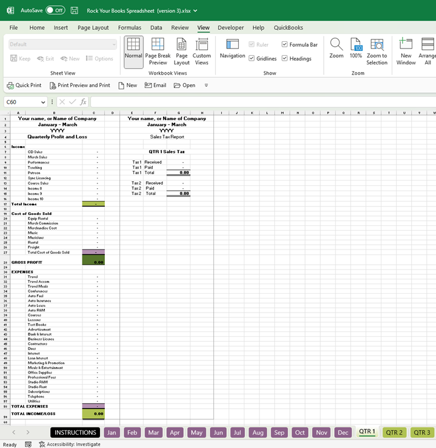This screenshot has height=448, width=436.
Task: Select Page Layout view icon
Action: pyautogui.click(x=181, y=51)
